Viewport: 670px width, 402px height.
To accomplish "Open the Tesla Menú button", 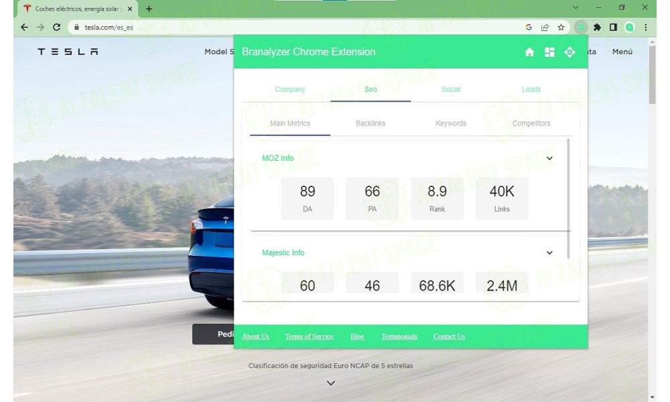I will click(x=622, y=52).
